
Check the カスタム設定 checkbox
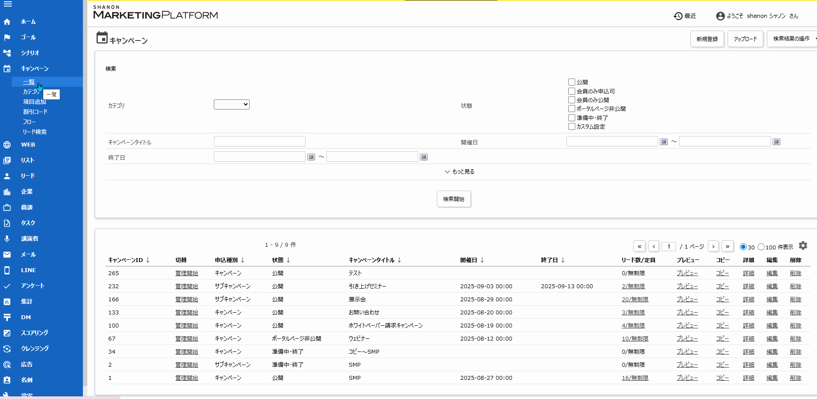[572, 126]
